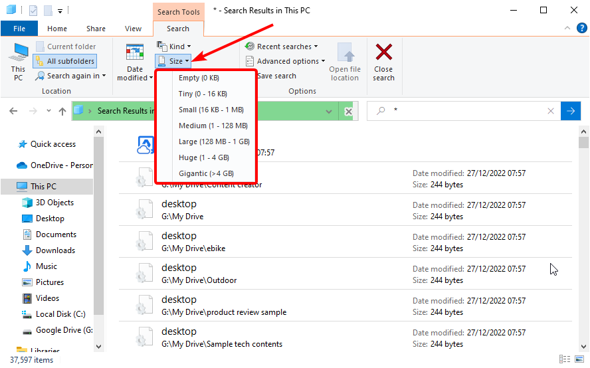Click navigation pane scrollbar up arrow
Image resolution: width=590 pixels, height=368 pixels.
98,132
